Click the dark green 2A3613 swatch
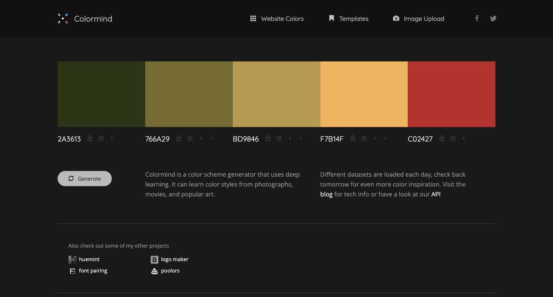The height and width of the screenshot is (297, 553). (101, 94)
